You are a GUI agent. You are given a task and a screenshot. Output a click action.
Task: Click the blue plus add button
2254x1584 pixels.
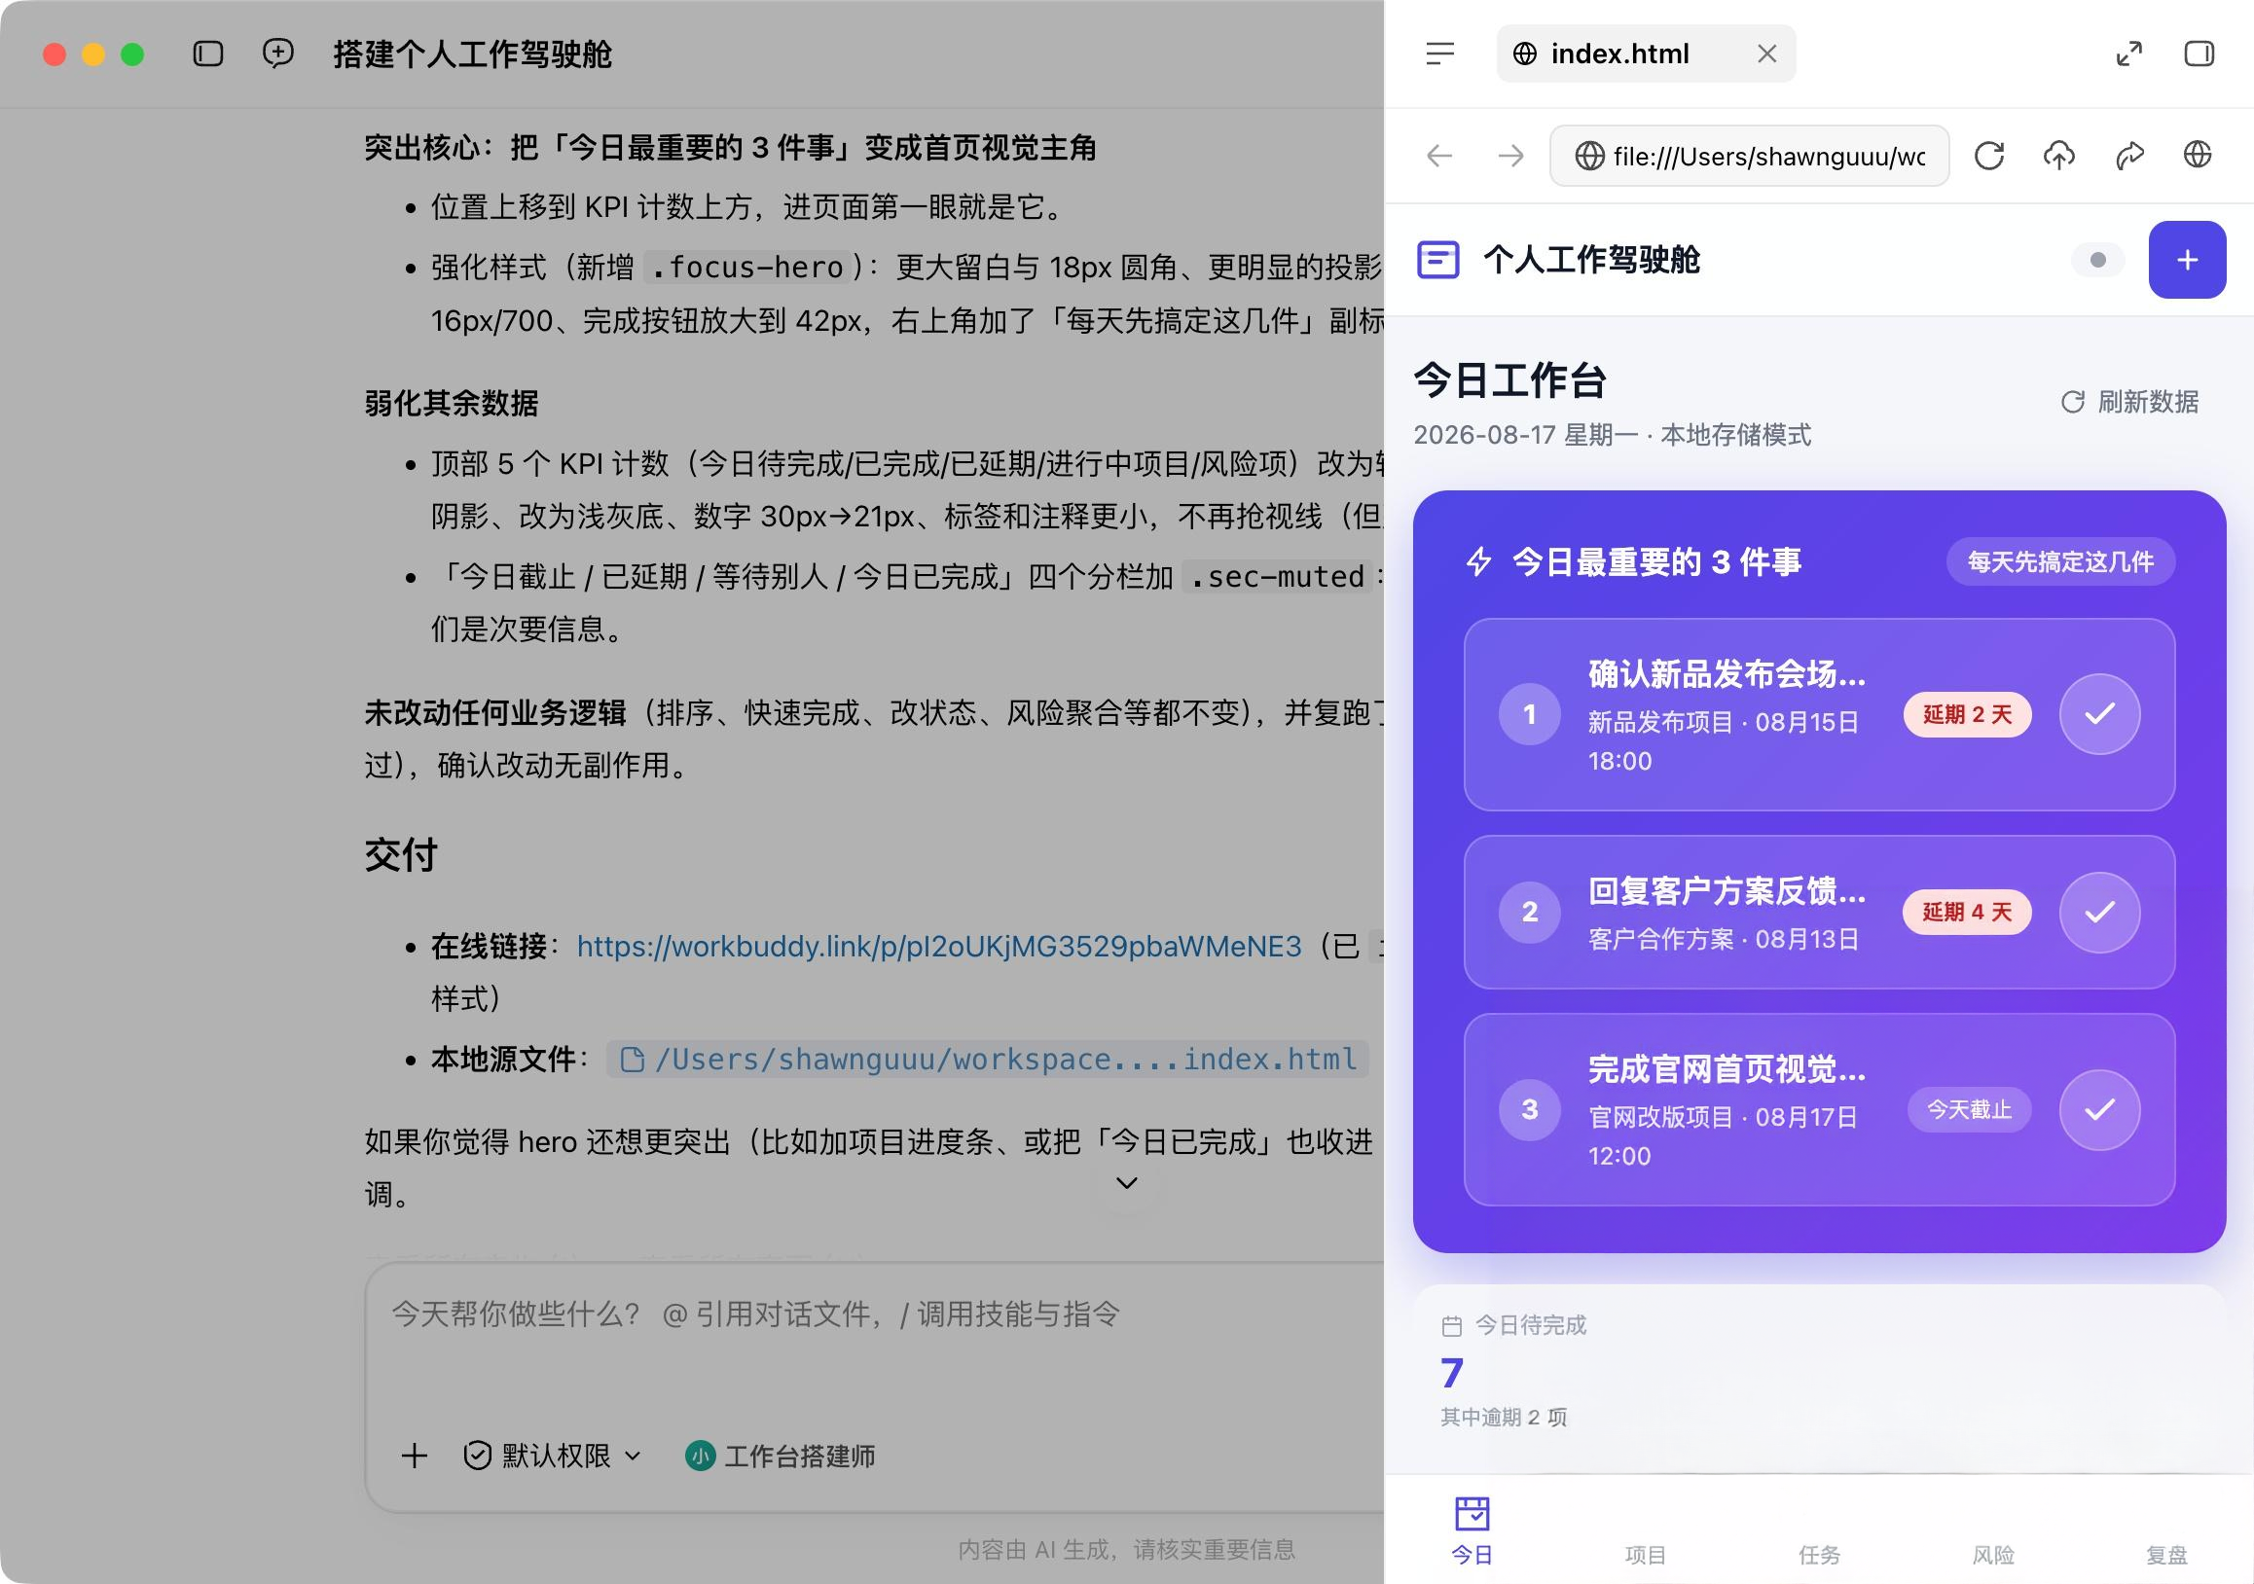[2186, 259]
